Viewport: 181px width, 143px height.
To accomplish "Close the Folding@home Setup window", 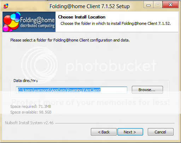I will point(170,5).
